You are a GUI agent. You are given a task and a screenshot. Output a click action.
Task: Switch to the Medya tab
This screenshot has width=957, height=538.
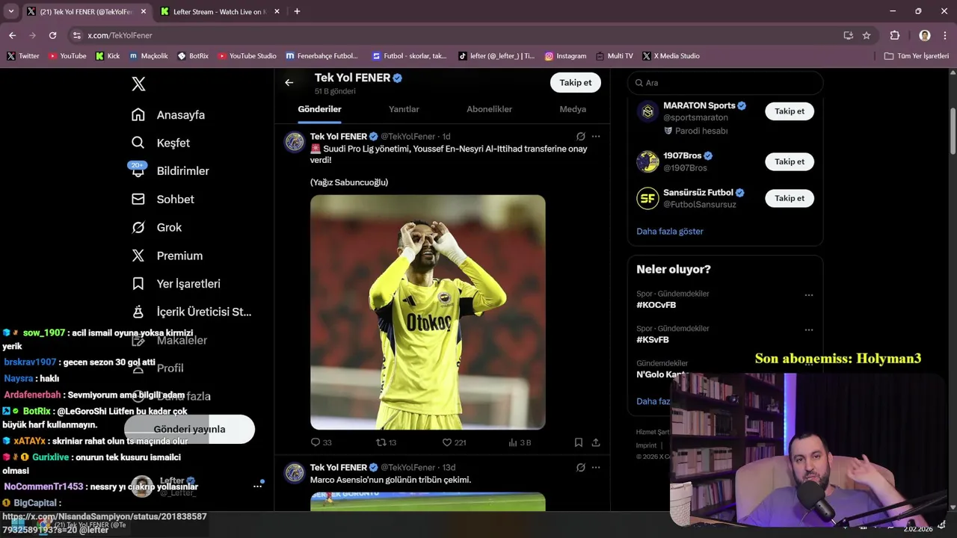(573, 109)
